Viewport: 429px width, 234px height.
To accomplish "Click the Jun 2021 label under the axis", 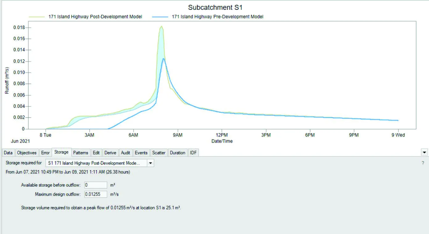I will (20, 141).
